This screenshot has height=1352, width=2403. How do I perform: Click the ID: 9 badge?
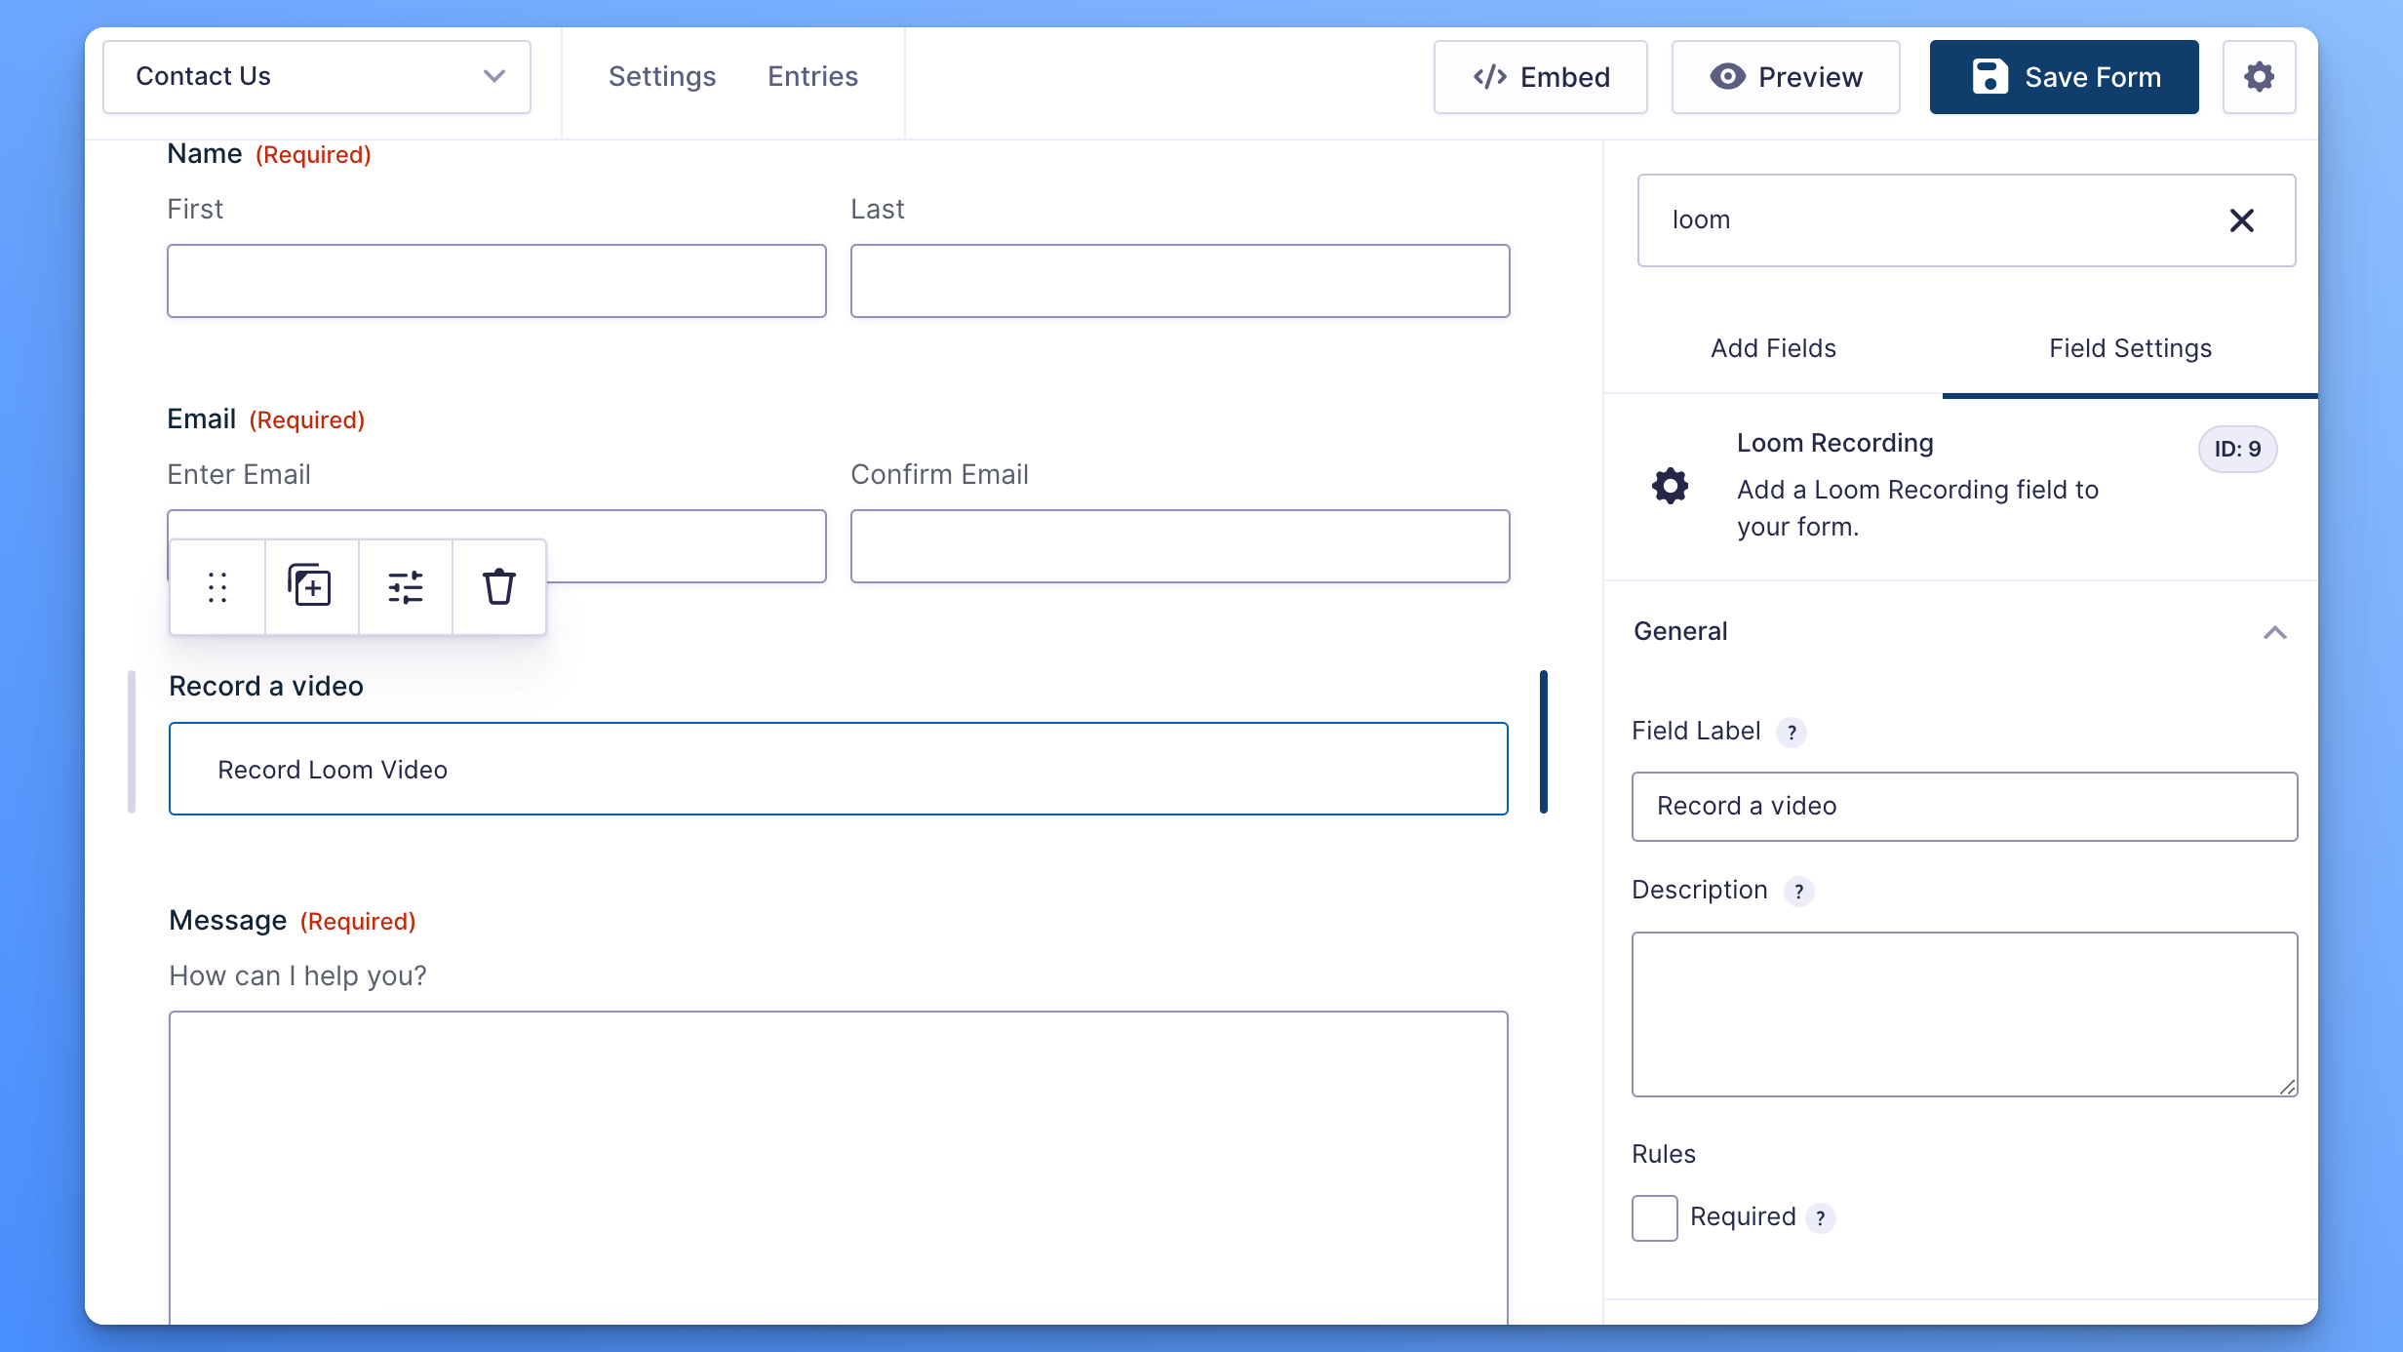pos(2237,449)
